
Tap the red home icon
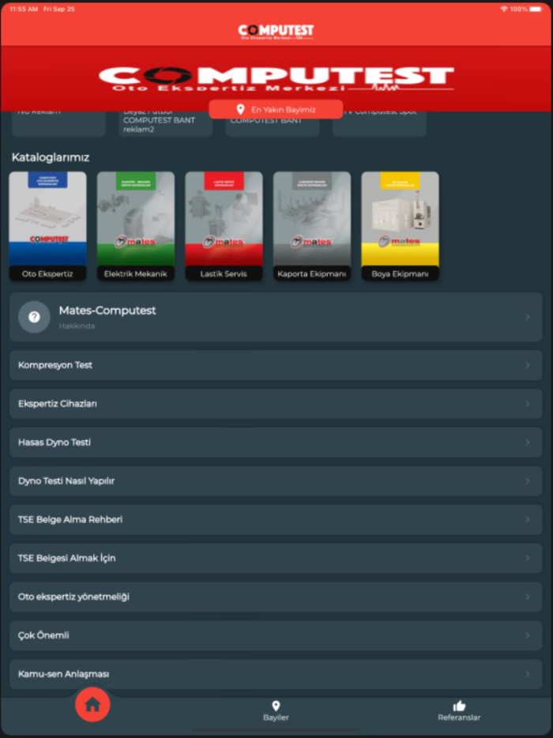92,705
